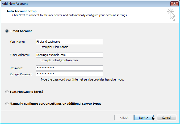Click the wizard cursor icon in header
Viewport: 180px width, 124px height.
171,15
